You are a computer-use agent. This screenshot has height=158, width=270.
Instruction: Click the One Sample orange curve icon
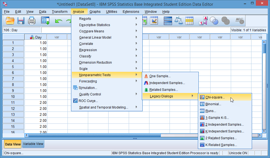pyautogui.click(x=146, y=76)
